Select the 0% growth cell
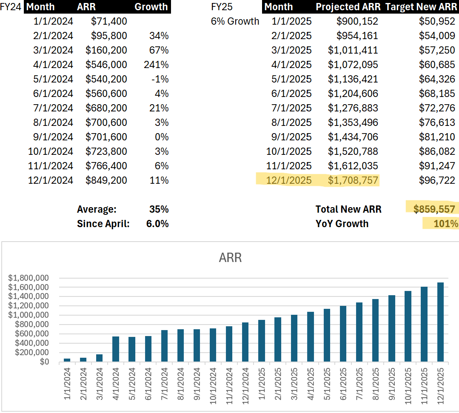Image resolution: width=459 pixels, height=413 pixels. coord(162,137)
